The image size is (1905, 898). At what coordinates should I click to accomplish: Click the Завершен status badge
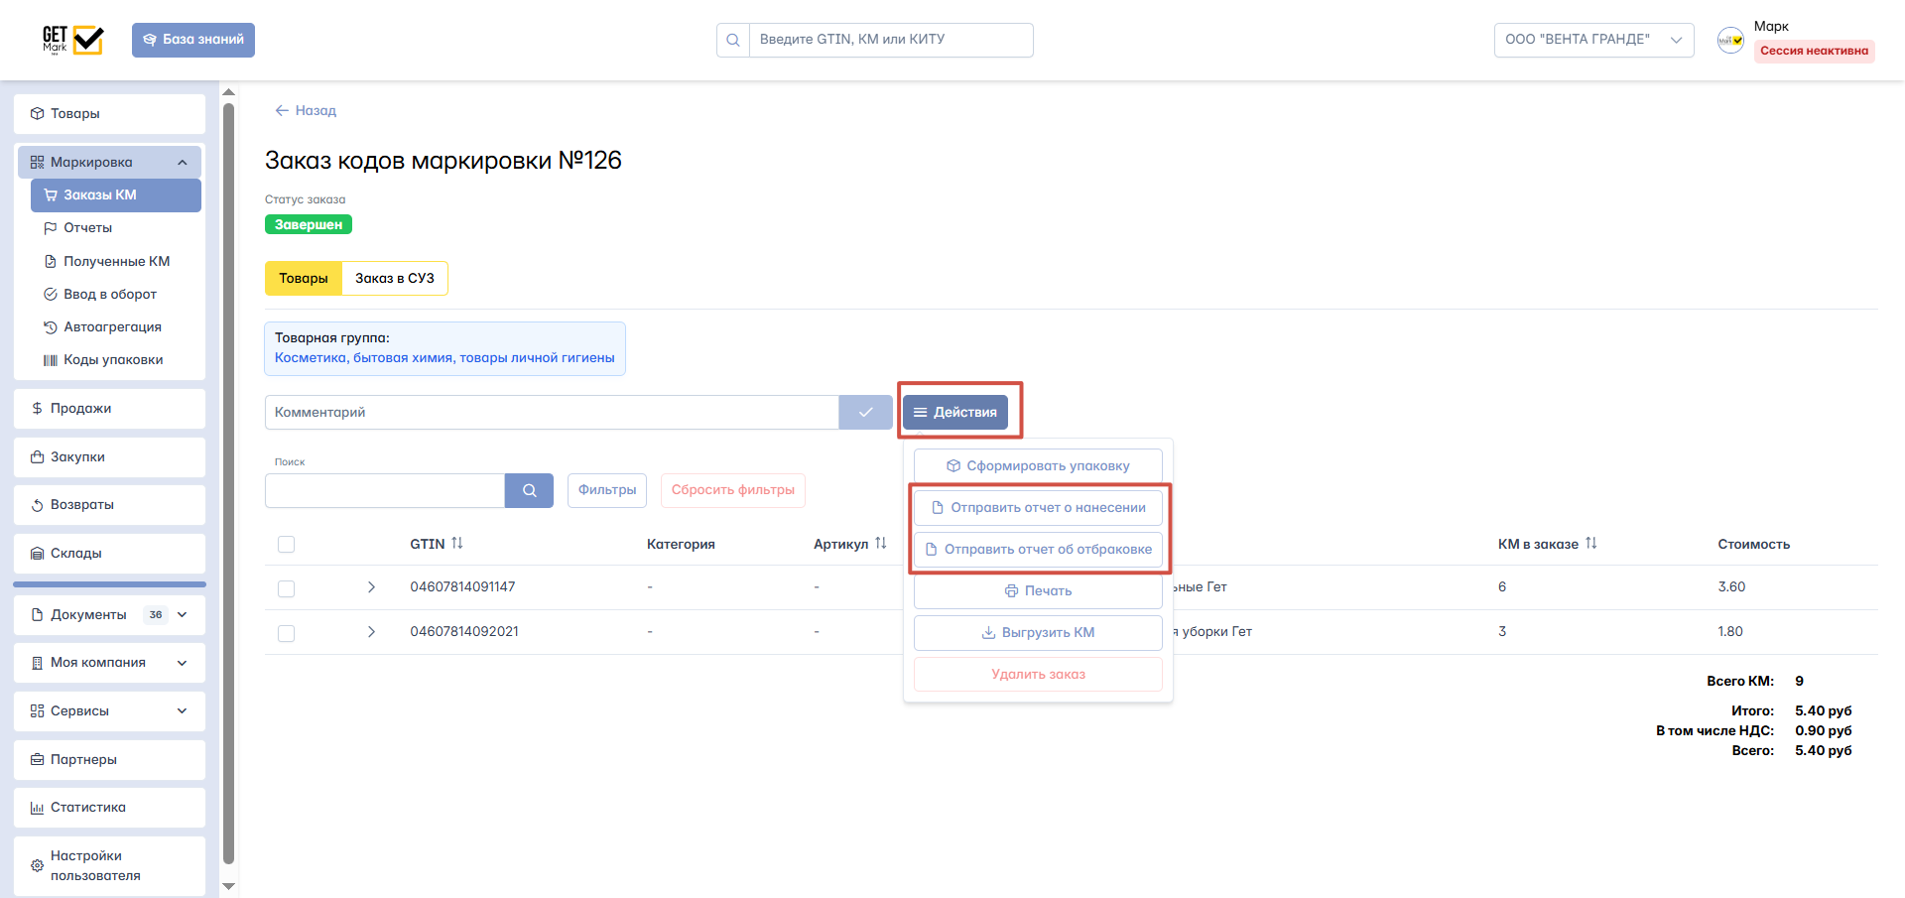(309, 225)
